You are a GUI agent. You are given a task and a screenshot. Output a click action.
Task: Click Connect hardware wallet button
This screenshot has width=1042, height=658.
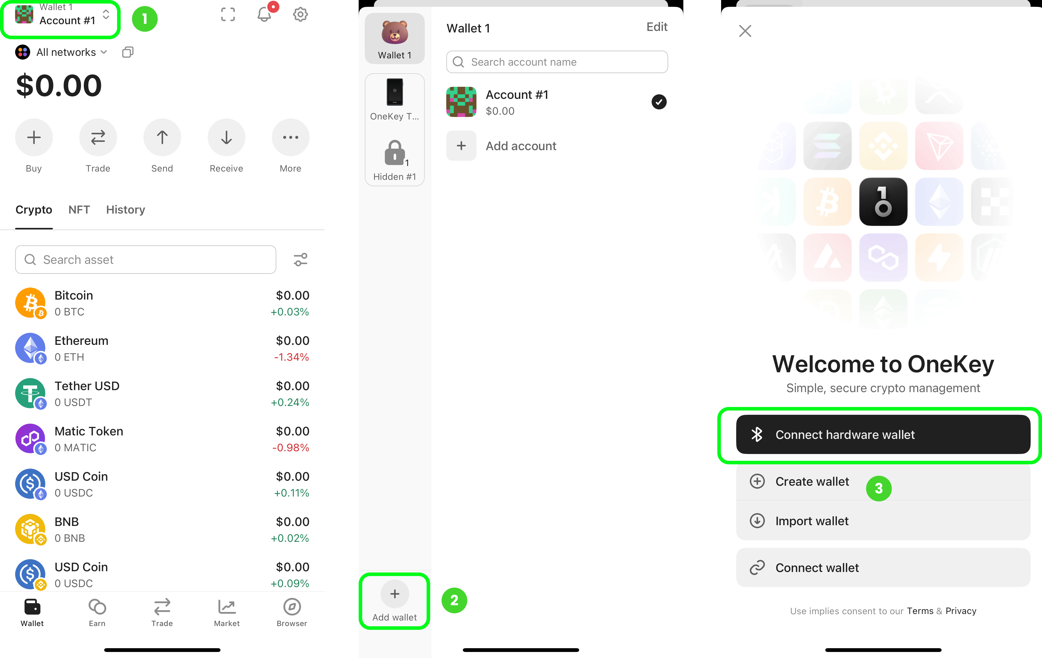click(x=883, y=434)
